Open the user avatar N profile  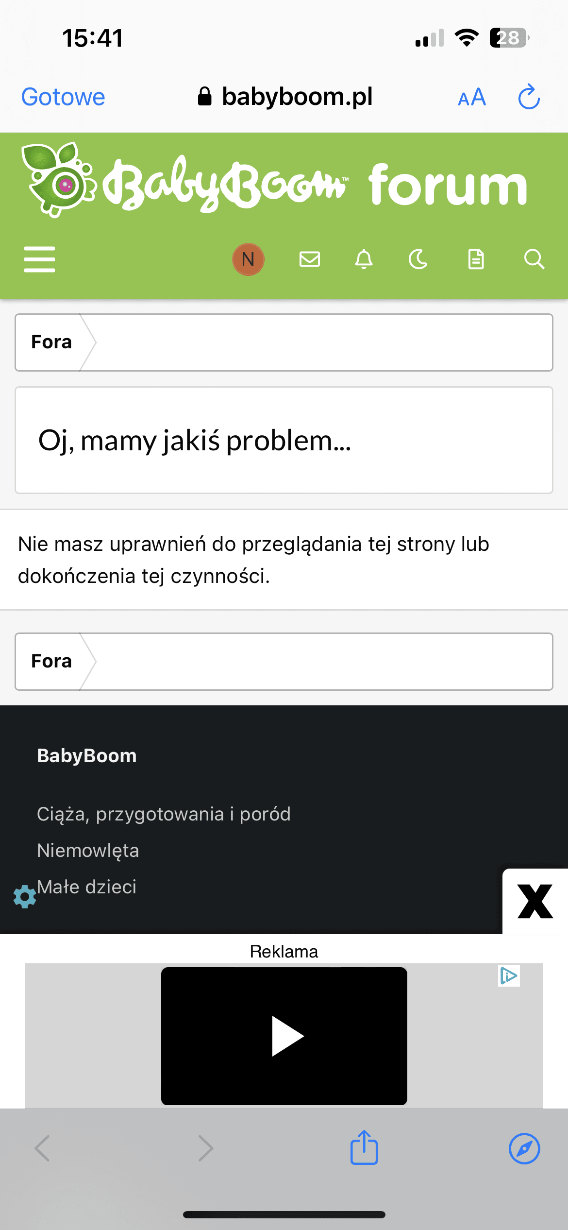tap(248, 259)
